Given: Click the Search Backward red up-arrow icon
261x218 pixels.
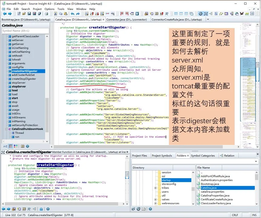Looking at the screenshot, I should coord(92,14).
